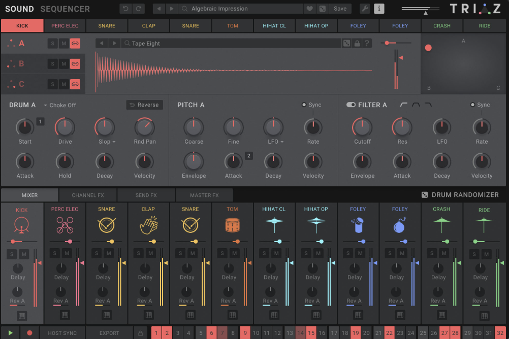
Task: Open the Choke Off dropdown
Action: click(x=60, y=105)
